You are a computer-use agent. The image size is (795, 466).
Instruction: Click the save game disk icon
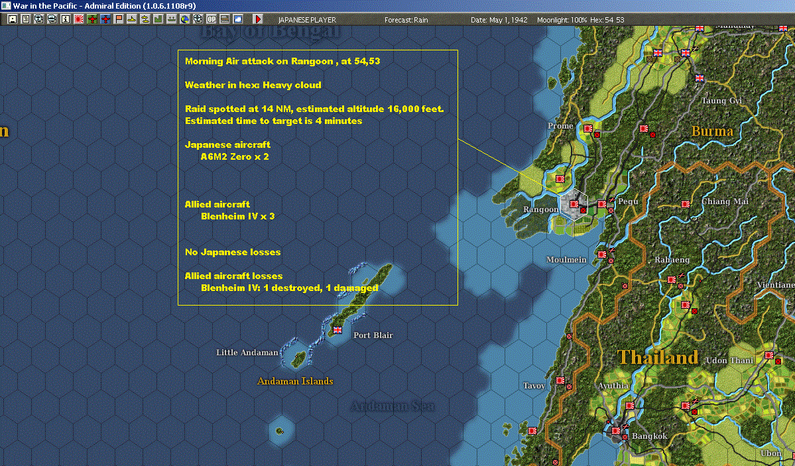pos(13,19)
